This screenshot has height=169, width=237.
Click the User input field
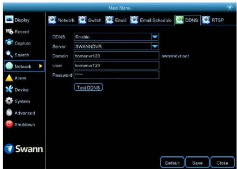pyautogui.click(x=116, y=66)
